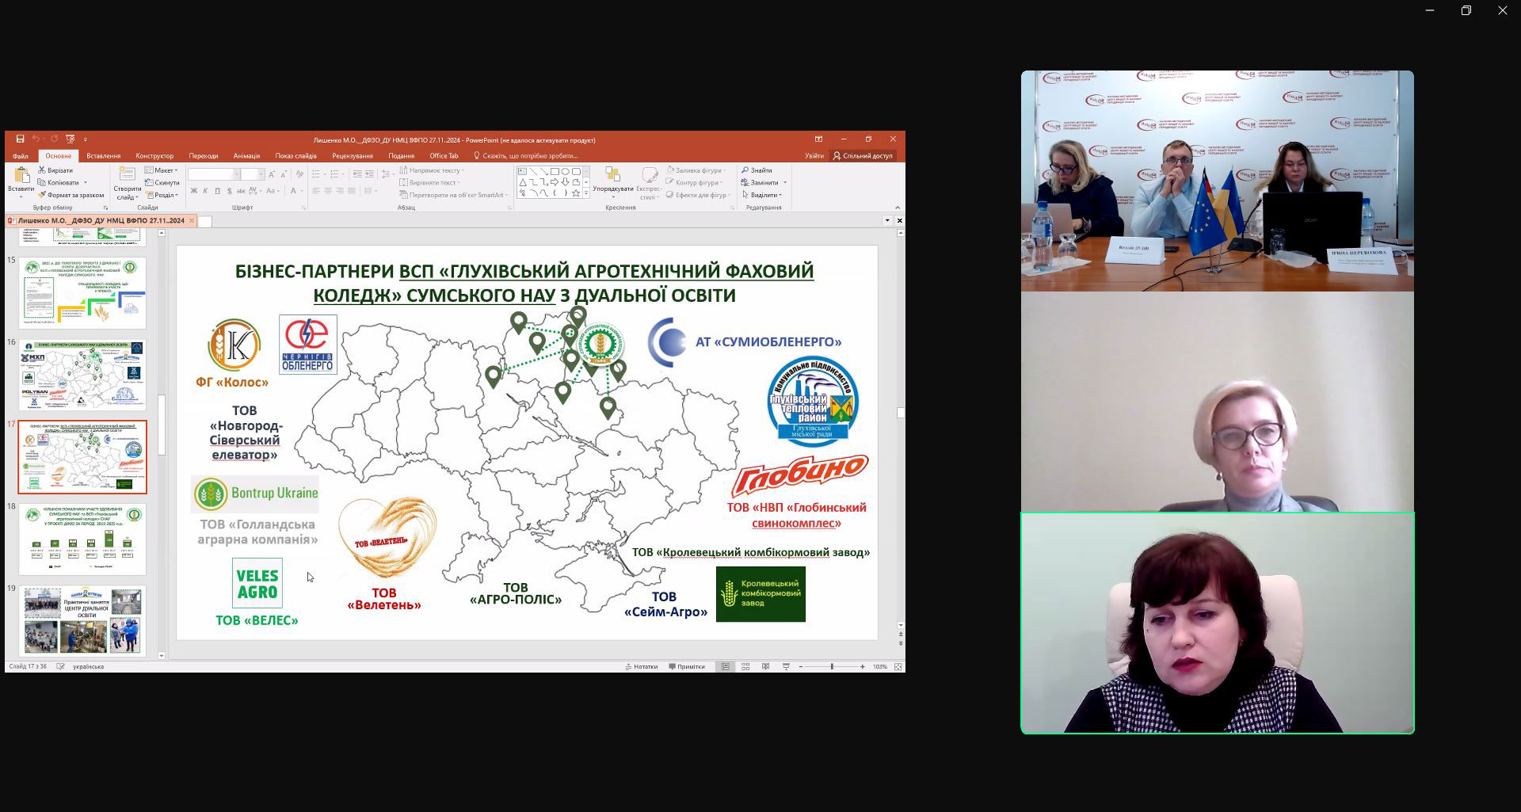
Task: Select slide 19 thumbnail
Action: 82,620
